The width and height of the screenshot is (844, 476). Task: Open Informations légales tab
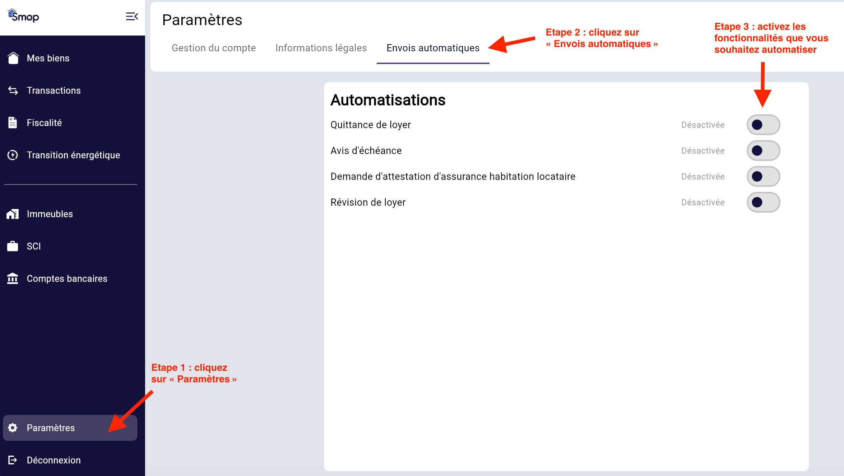[x=321, y=48]
